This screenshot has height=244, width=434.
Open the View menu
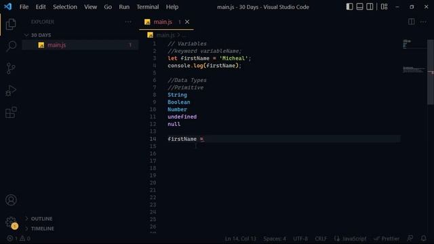(90, 7)
